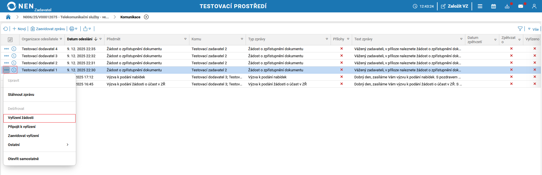
Task: Click message text starting Dobrý den, zasíláme Vám výzvu k podání nabídek
Action: (x=408, y=77)
